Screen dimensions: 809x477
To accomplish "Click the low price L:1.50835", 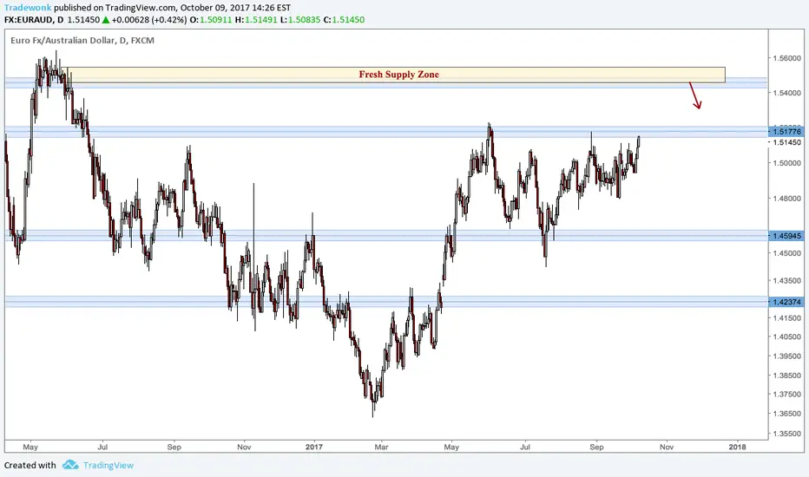I will (300, 20).
